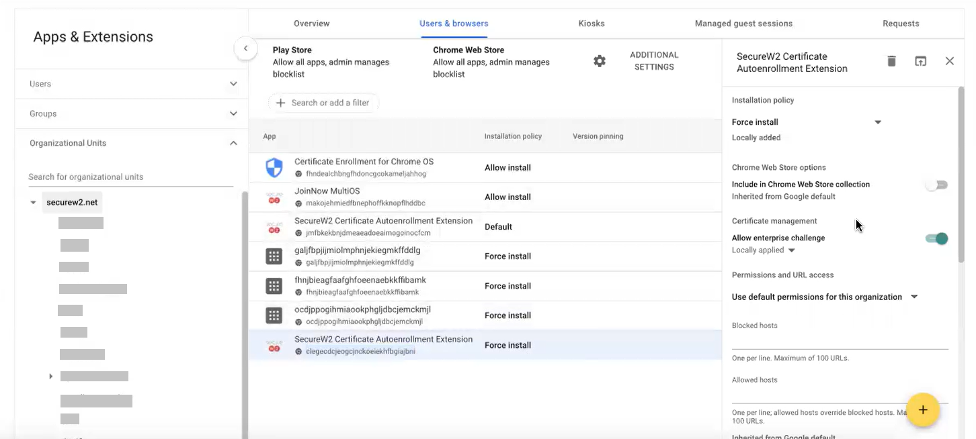
Task: Expand the Users section
Action: coord(233,84)
